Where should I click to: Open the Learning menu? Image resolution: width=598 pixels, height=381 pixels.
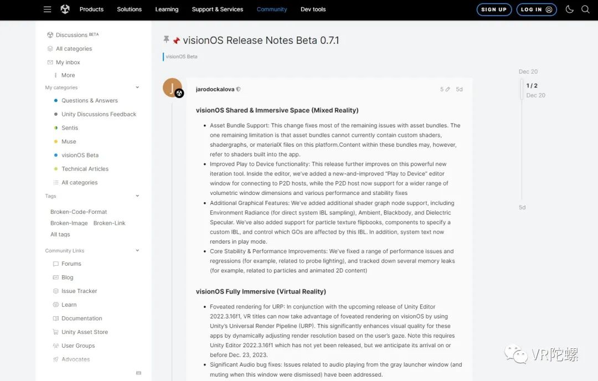pos(167,9)
